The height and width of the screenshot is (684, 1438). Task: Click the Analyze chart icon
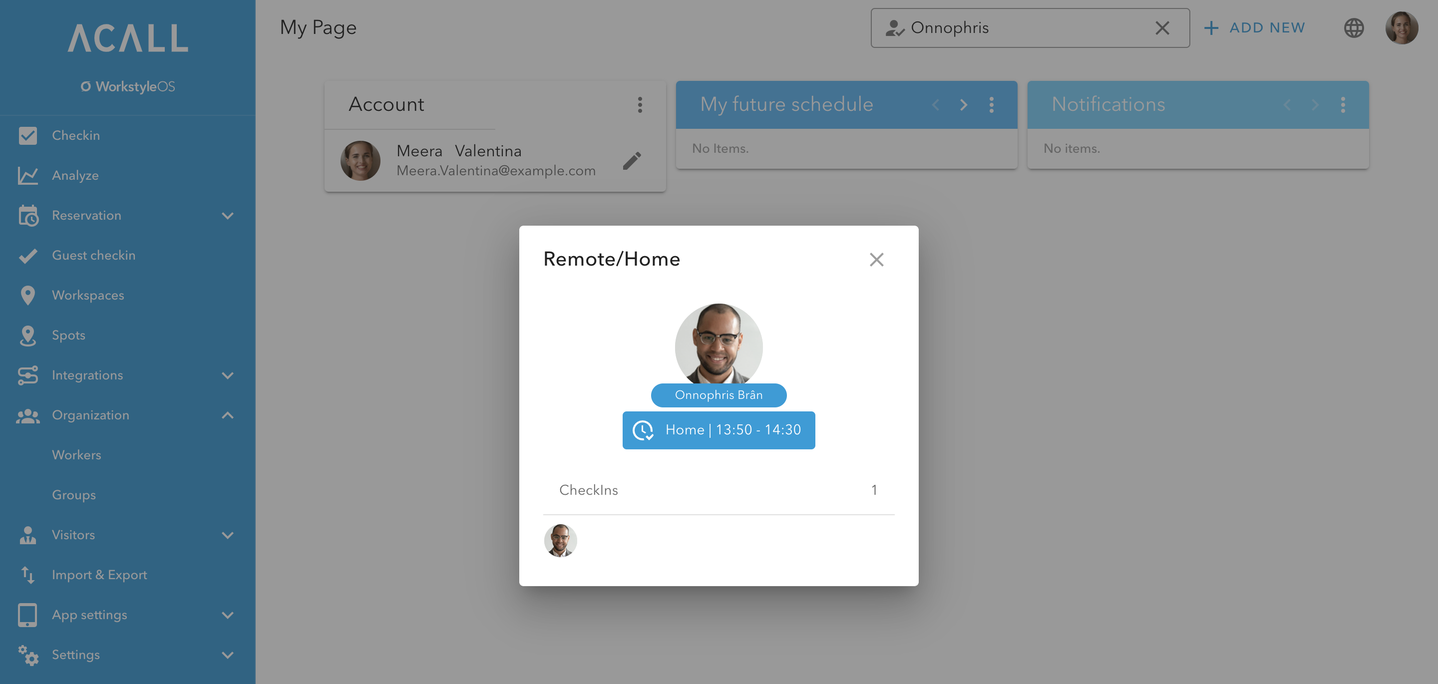[27, 175]
